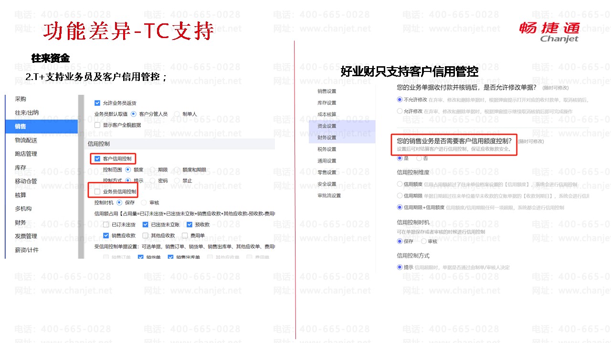Click the 信用额占用 formula description line
Screen dimensions: 611x343
185,213
